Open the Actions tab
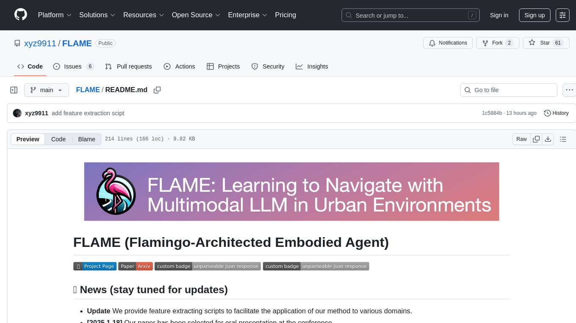 tap(179, 66)
